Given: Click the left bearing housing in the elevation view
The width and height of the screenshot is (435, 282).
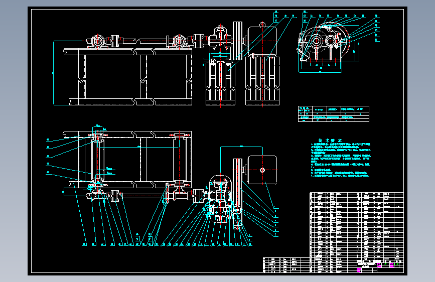Looking at the screenshot, I should click(98, 42).
